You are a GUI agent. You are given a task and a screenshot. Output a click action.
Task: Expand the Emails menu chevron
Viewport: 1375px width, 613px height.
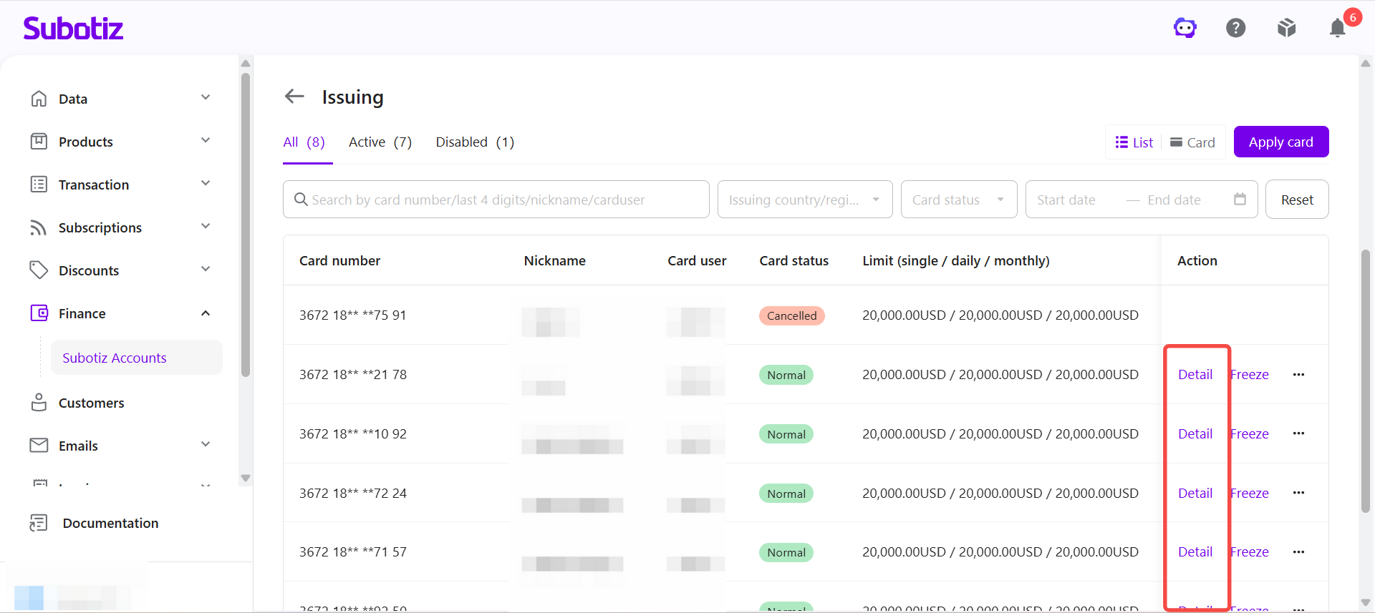click(206, 444)
